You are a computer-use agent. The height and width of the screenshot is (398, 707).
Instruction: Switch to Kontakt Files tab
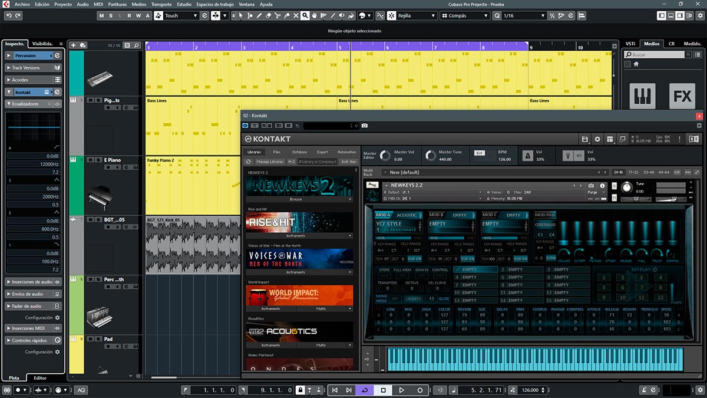pos(277,152)
